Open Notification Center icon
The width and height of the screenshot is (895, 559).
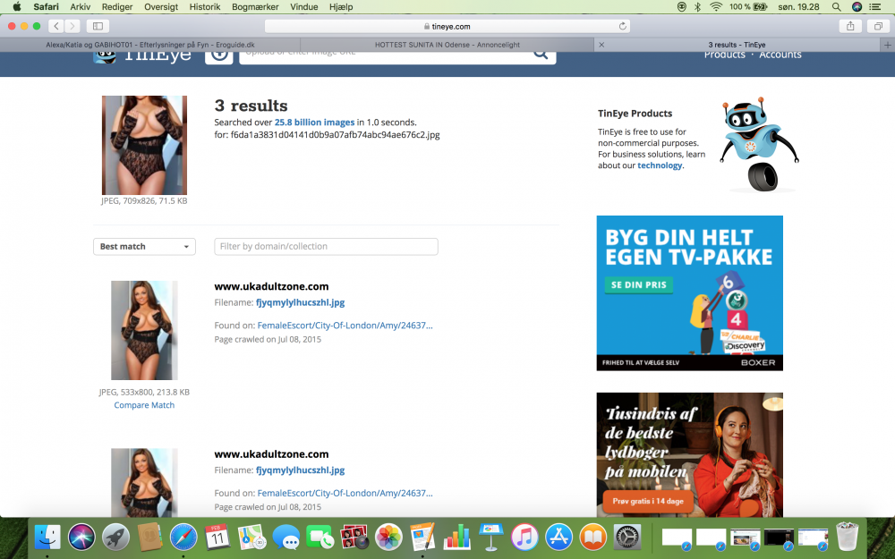(x=874, y=7)
